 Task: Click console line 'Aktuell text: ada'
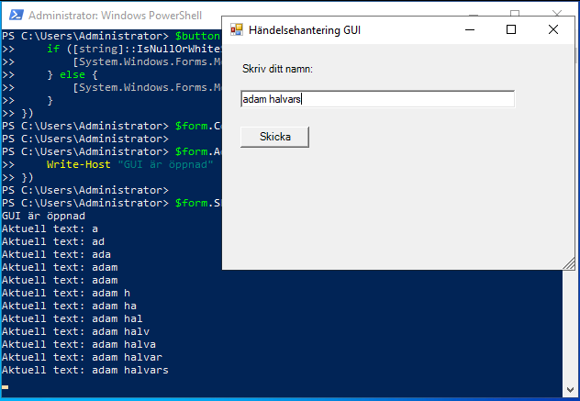pos(56,254)
